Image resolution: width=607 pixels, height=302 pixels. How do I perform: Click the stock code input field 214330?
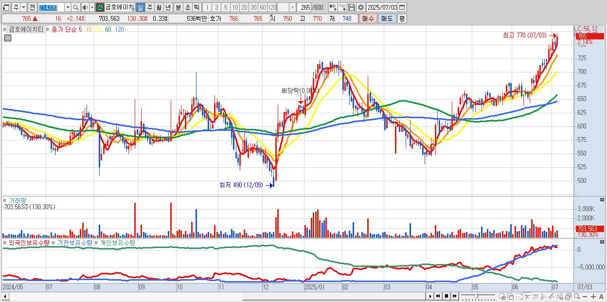[x=51, y=7]
